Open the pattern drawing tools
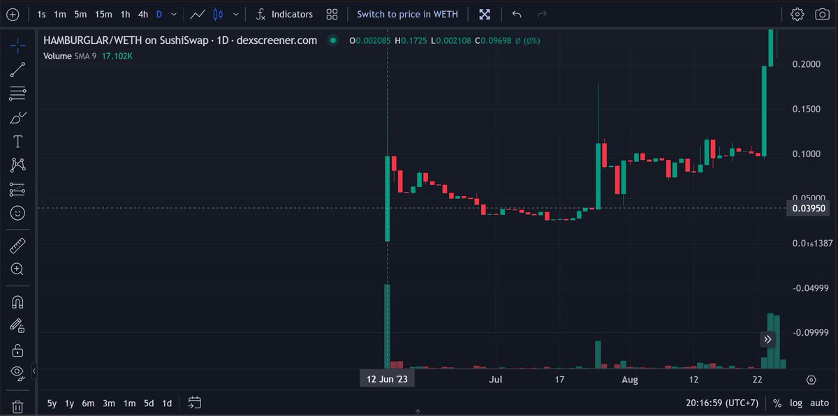 (18, 165)
